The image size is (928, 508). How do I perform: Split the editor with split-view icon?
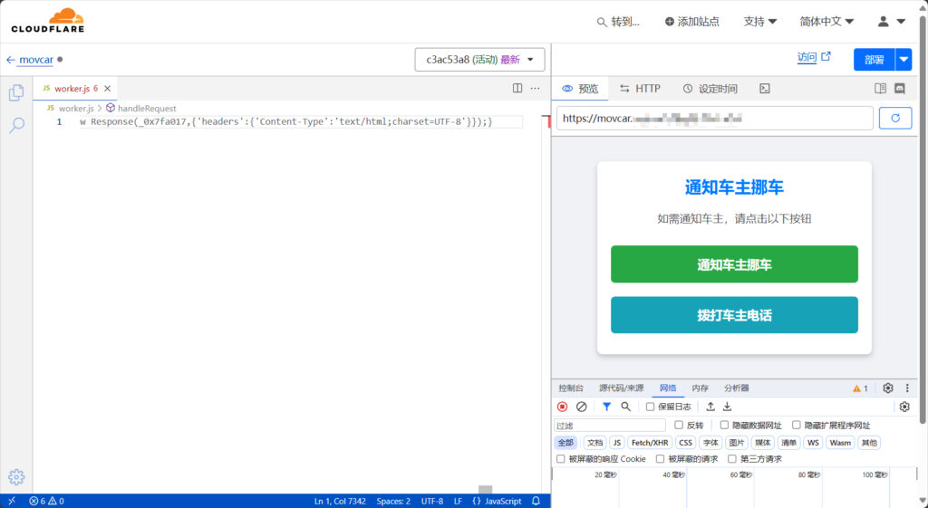click(x=517, y=88)
